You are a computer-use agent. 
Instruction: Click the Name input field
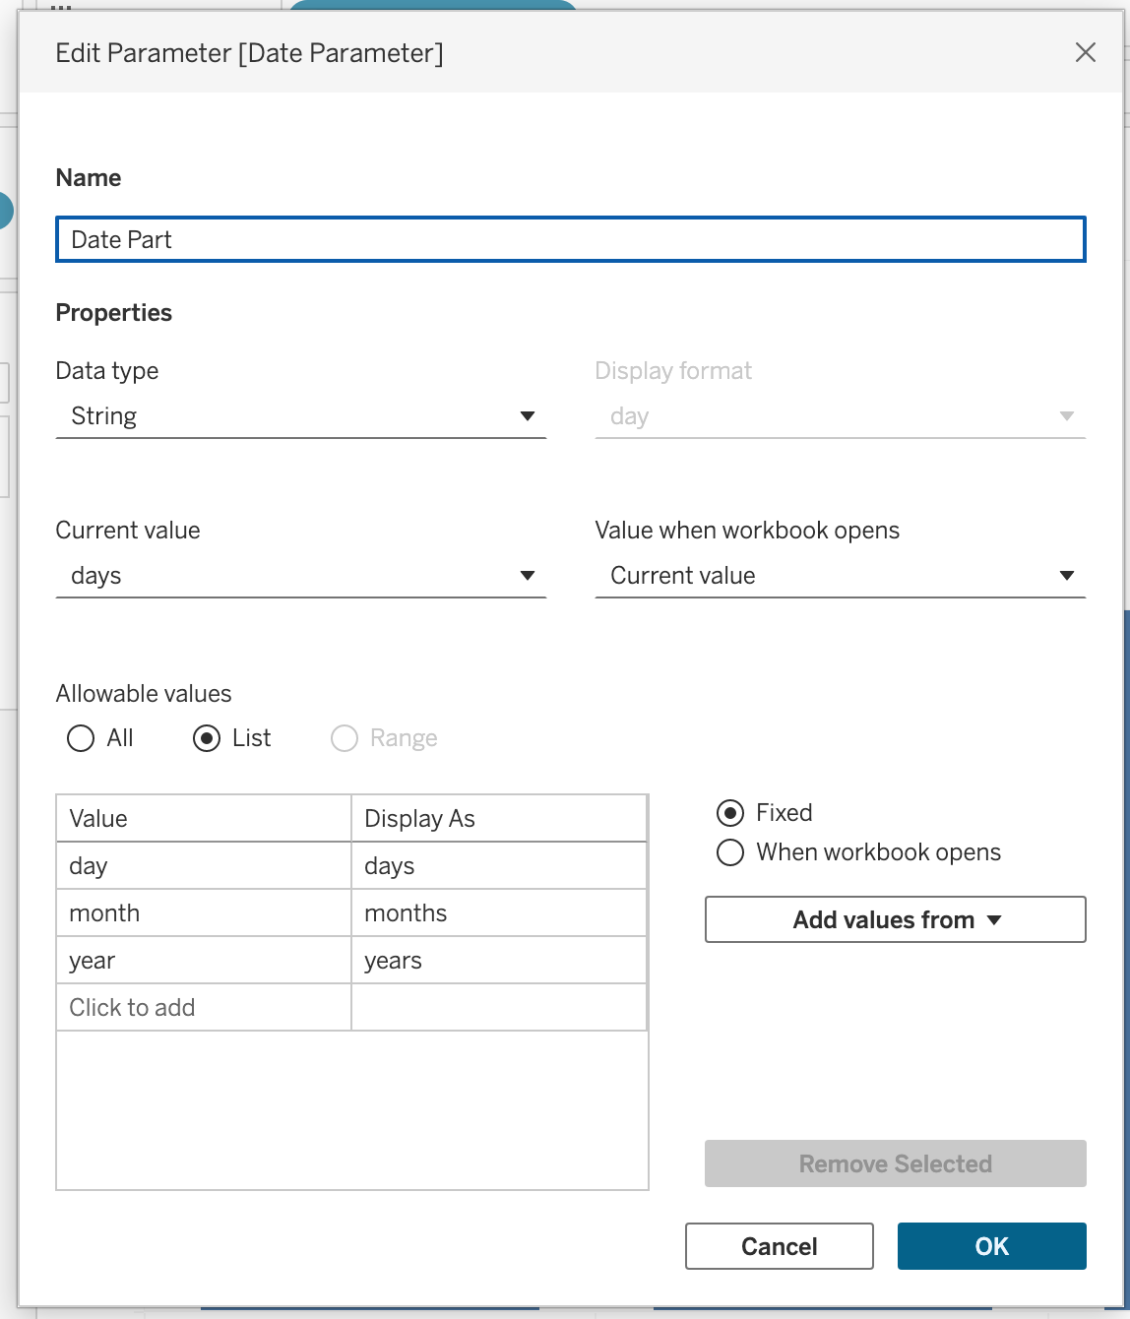tap(570, 240)
